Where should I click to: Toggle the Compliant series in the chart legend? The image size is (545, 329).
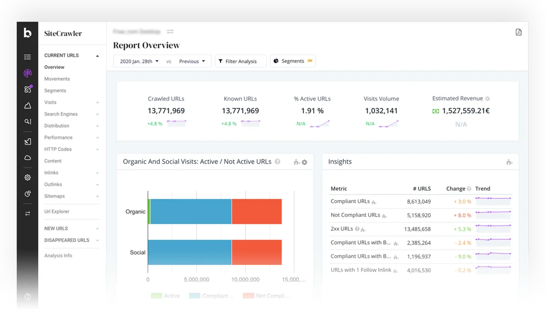tap(211, 296)
